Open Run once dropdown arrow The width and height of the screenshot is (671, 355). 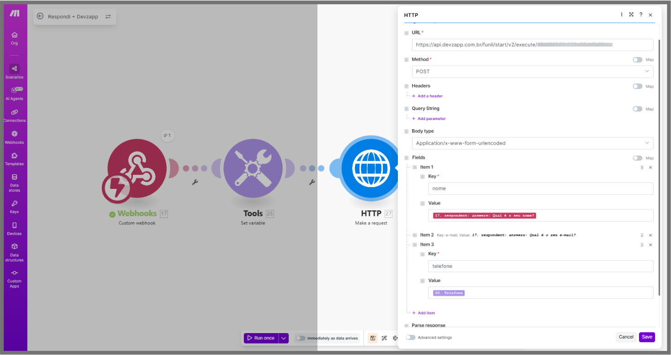[284, 338]
